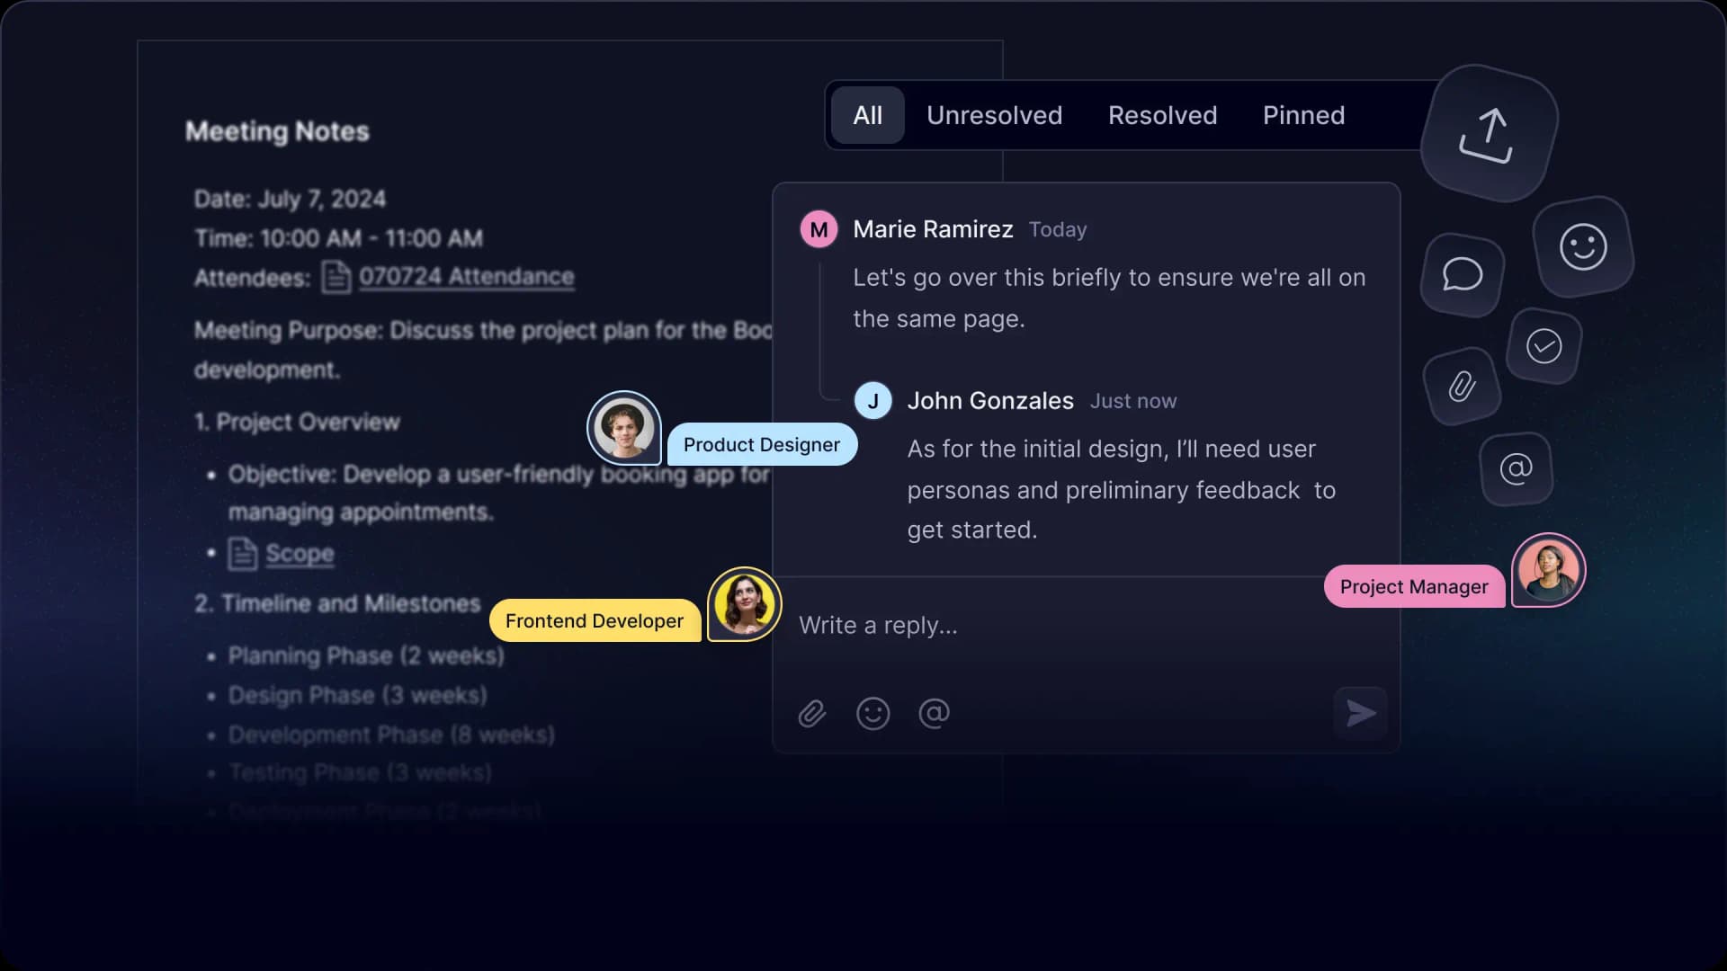Click the inline attachment paperclip icon
This screenshot has height=971, width=1727.
tap(812, 713)
